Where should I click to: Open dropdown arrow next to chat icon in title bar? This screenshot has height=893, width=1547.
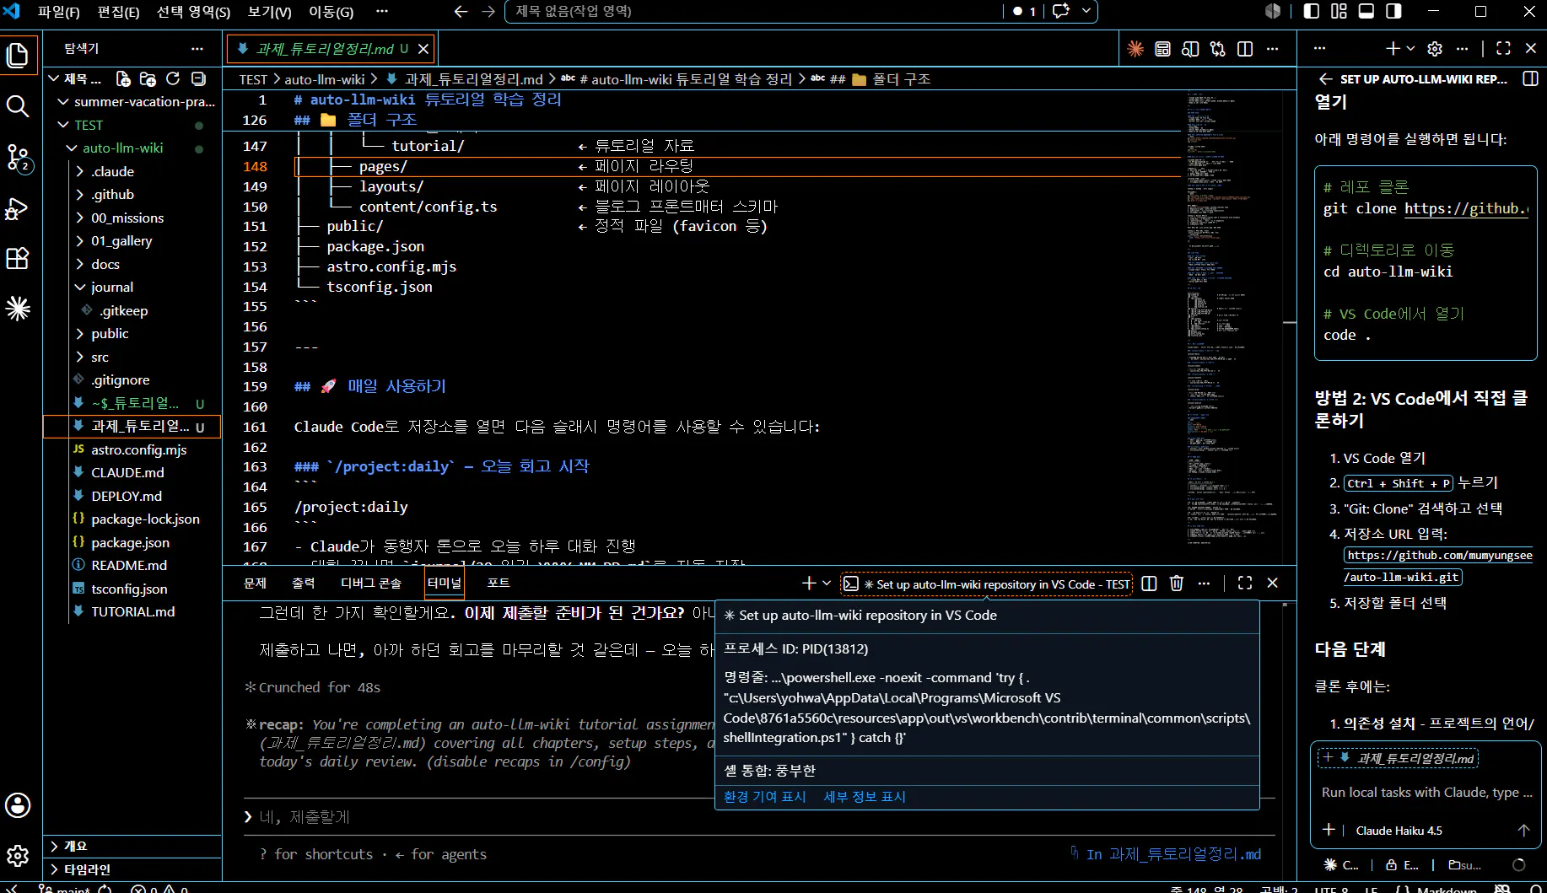tap(1086, 12)
